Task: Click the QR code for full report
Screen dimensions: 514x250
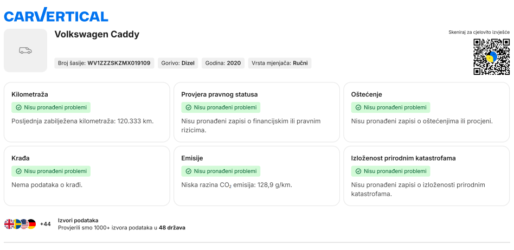Action: [491, 57]
